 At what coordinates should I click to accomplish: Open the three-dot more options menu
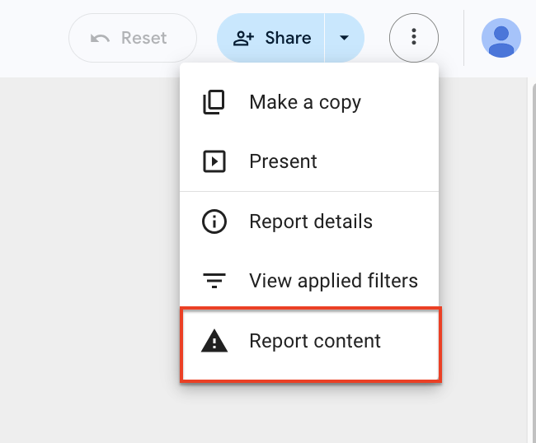click(x=414, y=38)
